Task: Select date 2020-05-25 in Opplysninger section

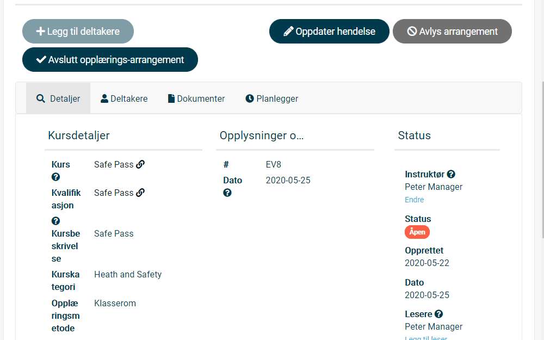Action: click(x=288, y=181)
